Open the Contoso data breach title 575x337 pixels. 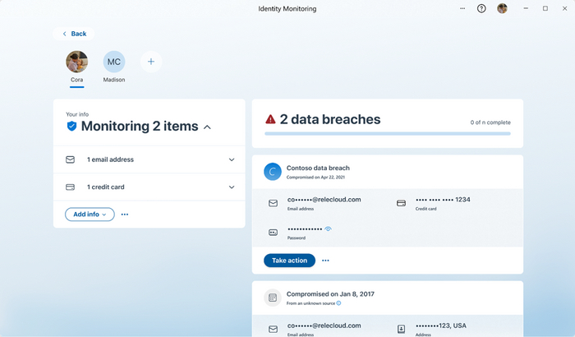318,168
